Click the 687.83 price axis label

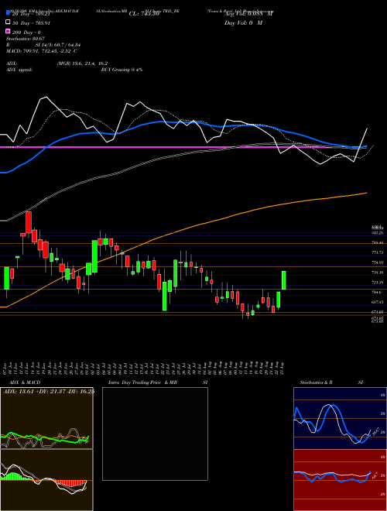(377, 302)
